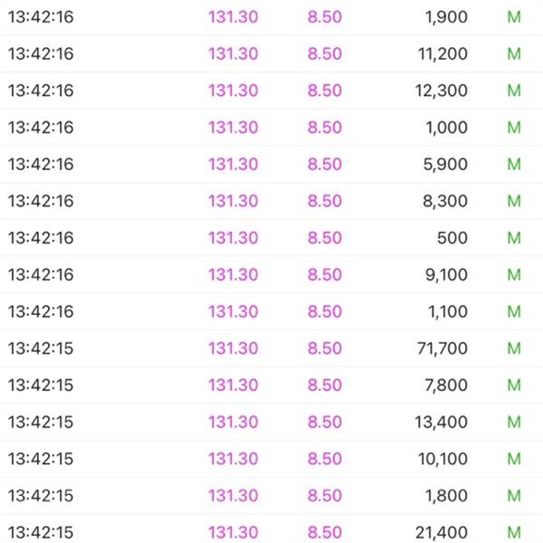
Task: Click the 131.30 price in the 1,900 row
Action: [x=233, y=17]
